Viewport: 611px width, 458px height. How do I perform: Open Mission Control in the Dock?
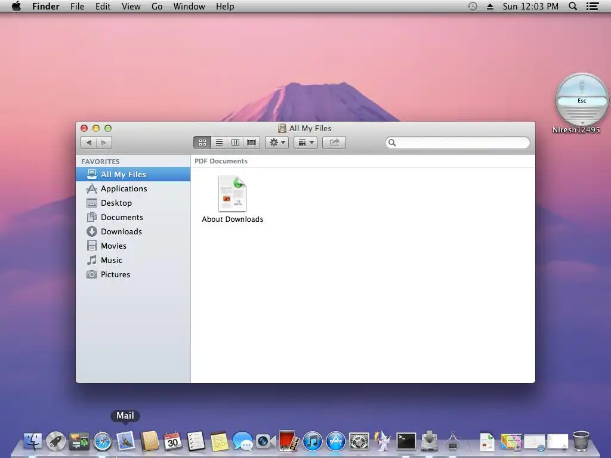[79, 442]
